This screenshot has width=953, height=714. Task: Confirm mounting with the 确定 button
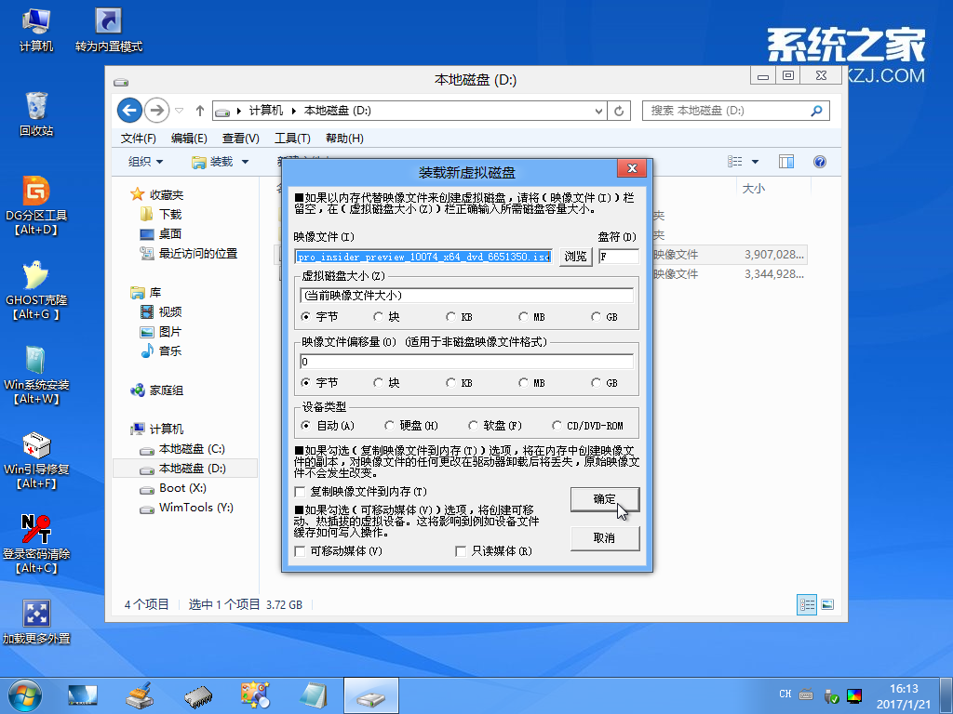click(604, 499)
